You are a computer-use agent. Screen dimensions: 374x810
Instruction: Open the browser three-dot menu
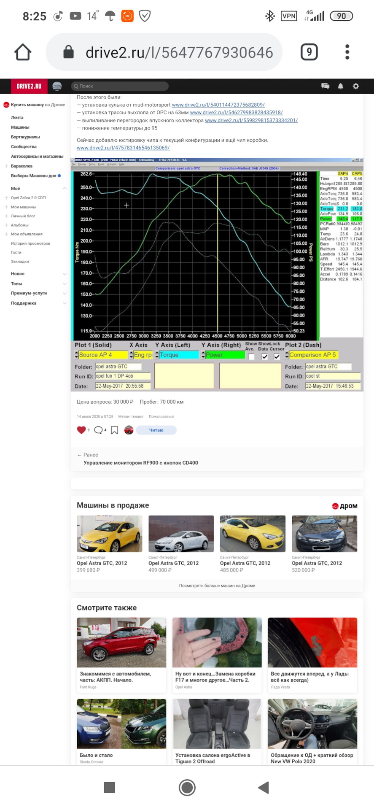(347, 52)
